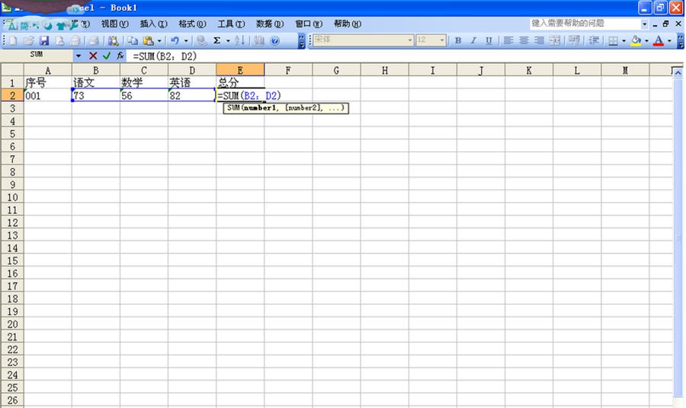686x408 pixels.
Task: Click the AutoSum sigma icon
Action: [216, 40]
